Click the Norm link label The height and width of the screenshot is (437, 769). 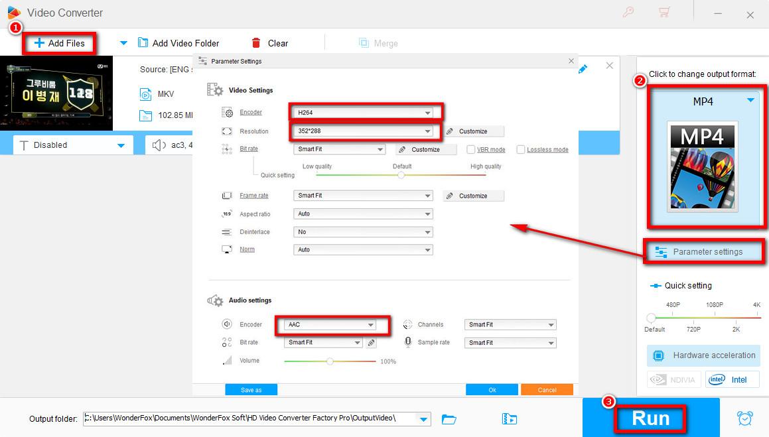(247, 249)
